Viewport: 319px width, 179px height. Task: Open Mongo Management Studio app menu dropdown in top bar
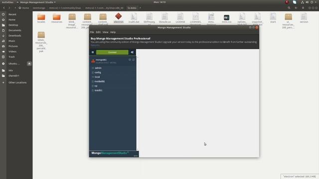point(36,2)
